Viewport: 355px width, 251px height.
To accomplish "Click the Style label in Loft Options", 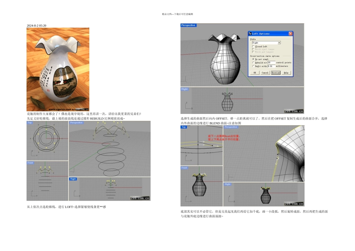I will click(x=253, y=39).
